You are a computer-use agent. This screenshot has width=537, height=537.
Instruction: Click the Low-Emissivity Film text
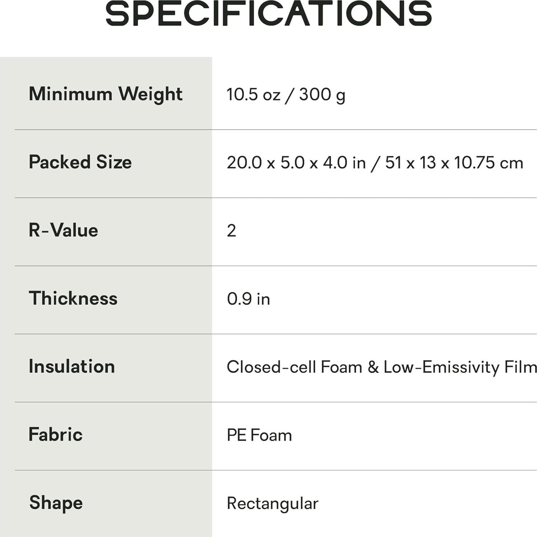pos(460,367)
